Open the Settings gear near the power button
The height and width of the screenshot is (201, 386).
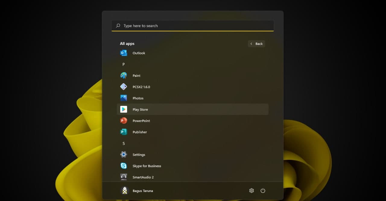[252, 190]
